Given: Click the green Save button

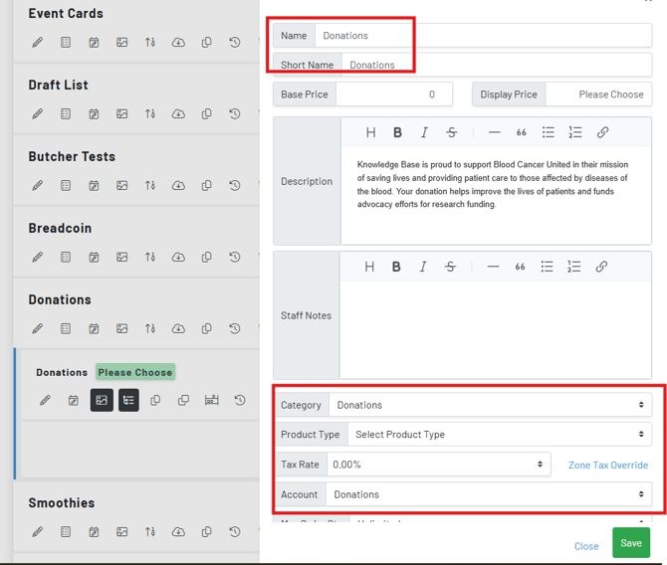Looking at the screenshot, I should pos(630,543).
